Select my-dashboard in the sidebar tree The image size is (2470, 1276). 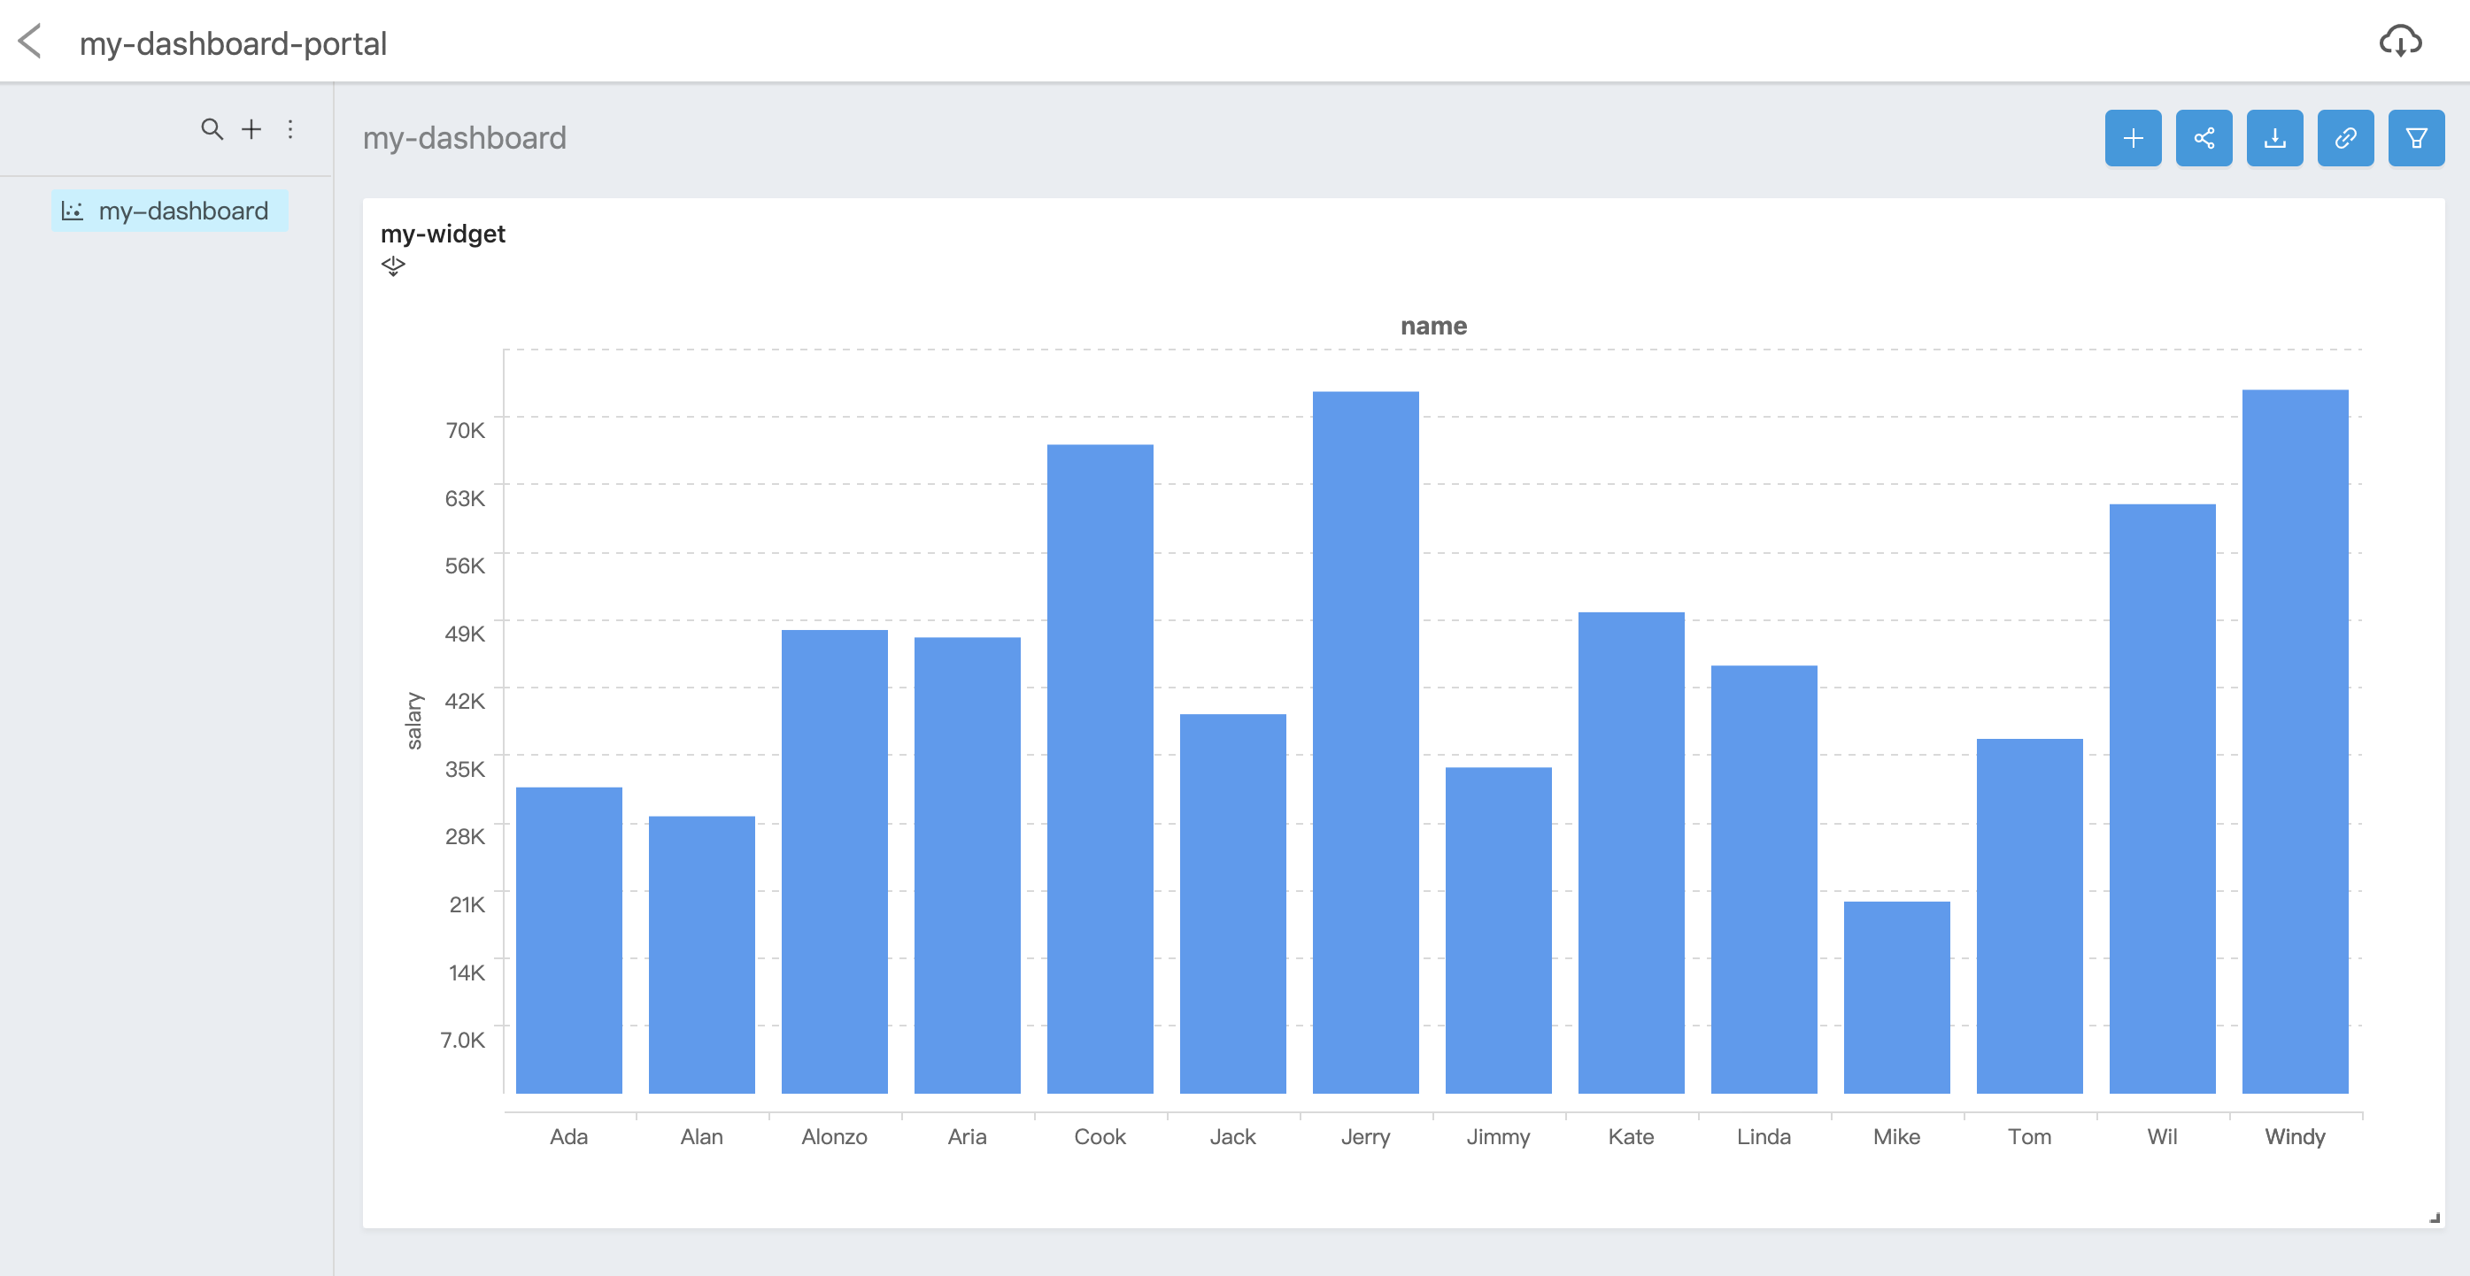tap(171, 211)
